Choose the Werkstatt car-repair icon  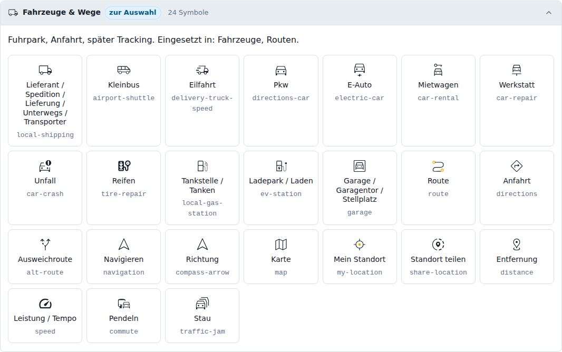(x=517, y=70)
